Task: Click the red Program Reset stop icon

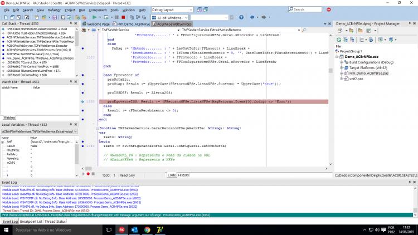Action: coord(123,17)
